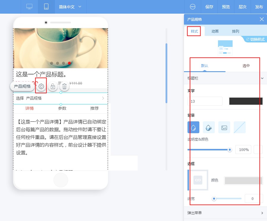Click the 保存 save button
Screen dimensions: 267x221
[x=209, y=7]
